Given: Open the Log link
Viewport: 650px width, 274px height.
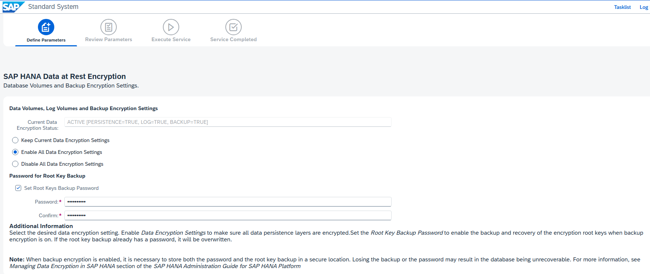Looking at the screenshot, I should pos(644,7).
